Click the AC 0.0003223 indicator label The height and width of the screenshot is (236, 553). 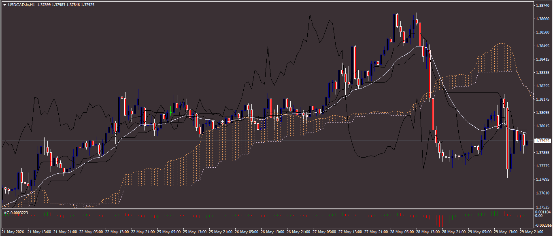(x=16, y=213)
